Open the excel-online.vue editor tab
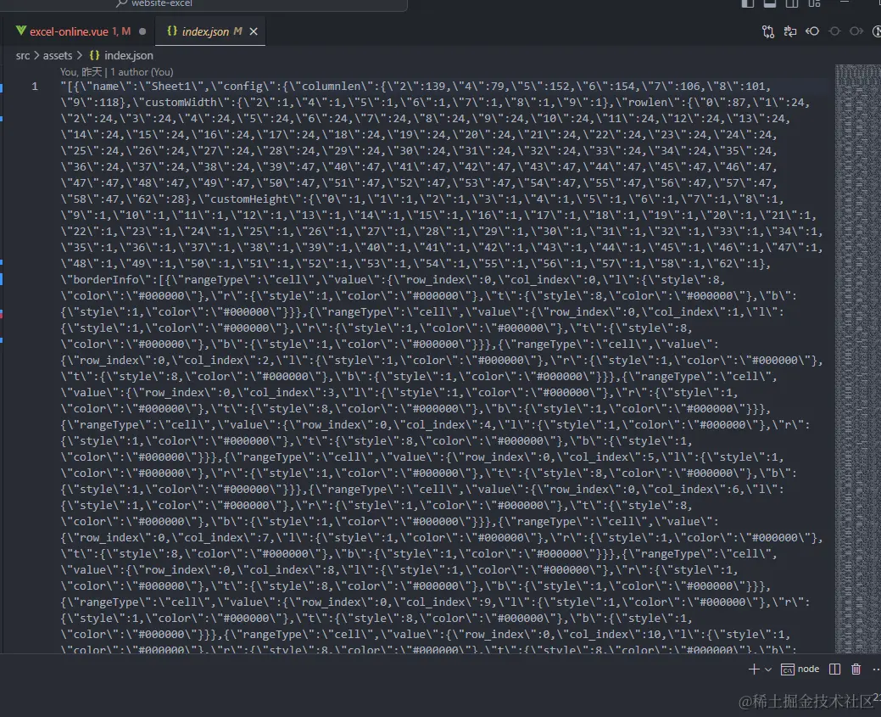This screenshot has width=881, height=717. tap(81, 31)
